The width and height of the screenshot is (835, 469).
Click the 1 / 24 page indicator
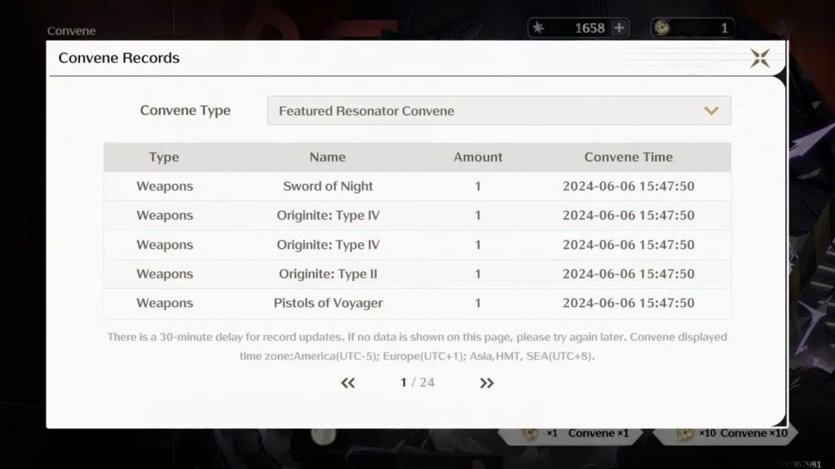click(417, 383)
